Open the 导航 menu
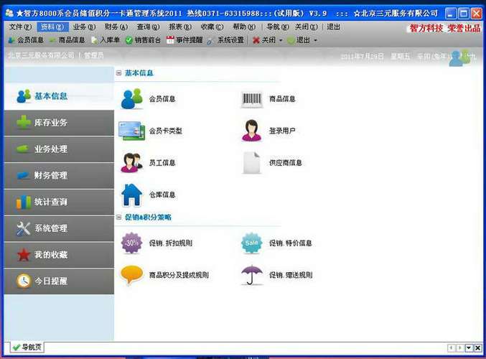The height and width of the screenshot is (359, 486). pos(278,27)
